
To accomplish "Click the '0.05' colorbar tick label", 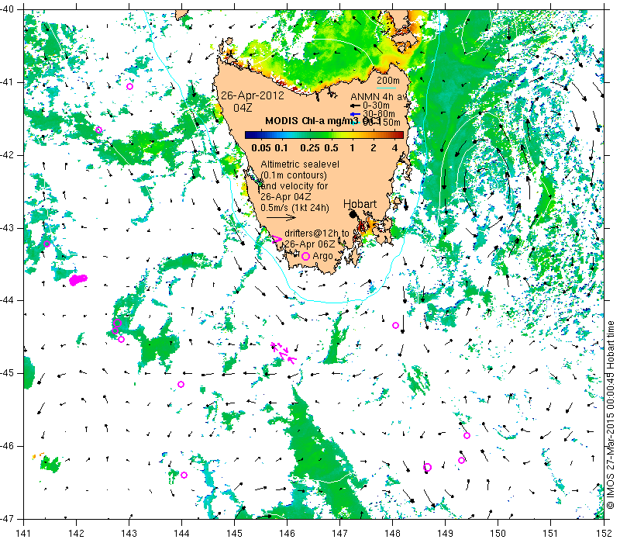I will [x=261, y=148].
